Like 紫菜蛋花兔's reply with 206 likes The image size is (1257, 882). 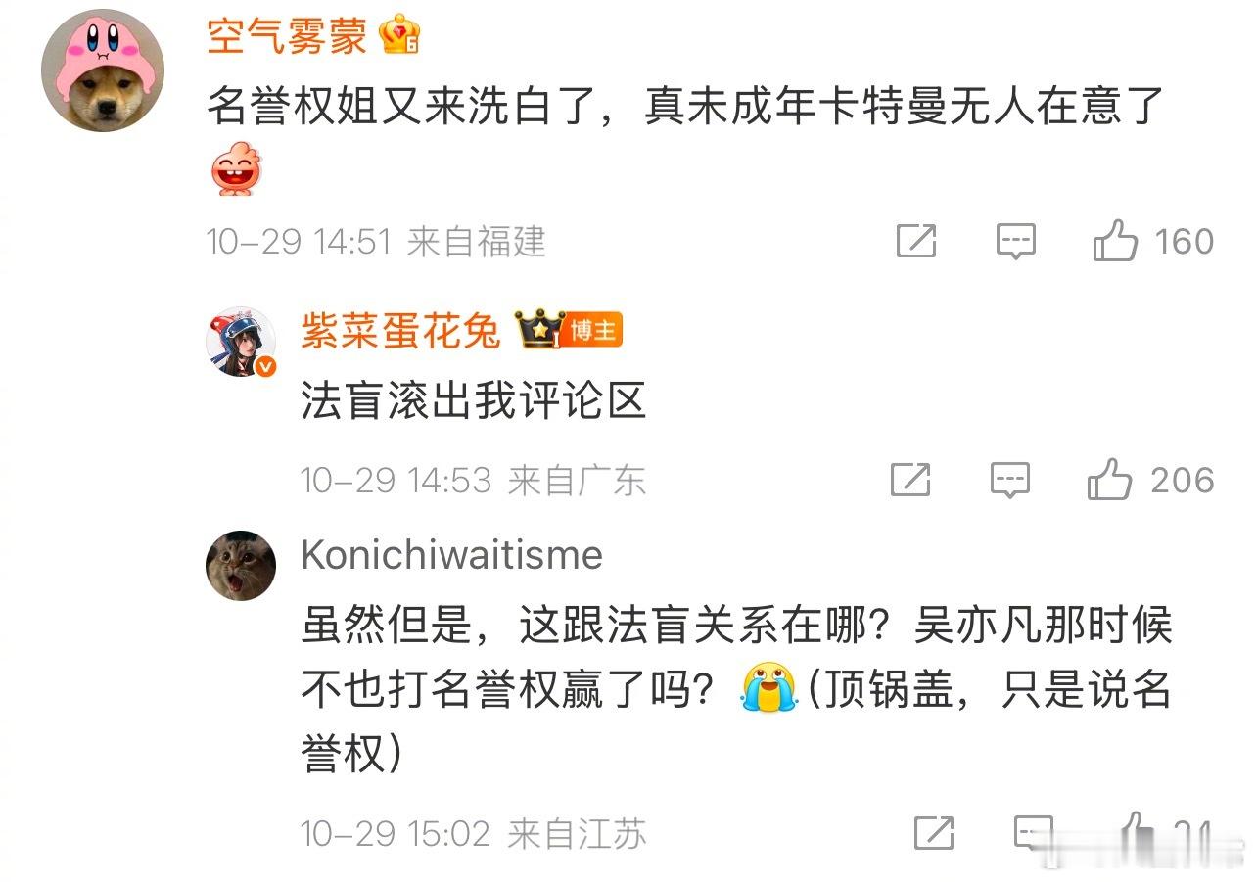pos(1149,480)
